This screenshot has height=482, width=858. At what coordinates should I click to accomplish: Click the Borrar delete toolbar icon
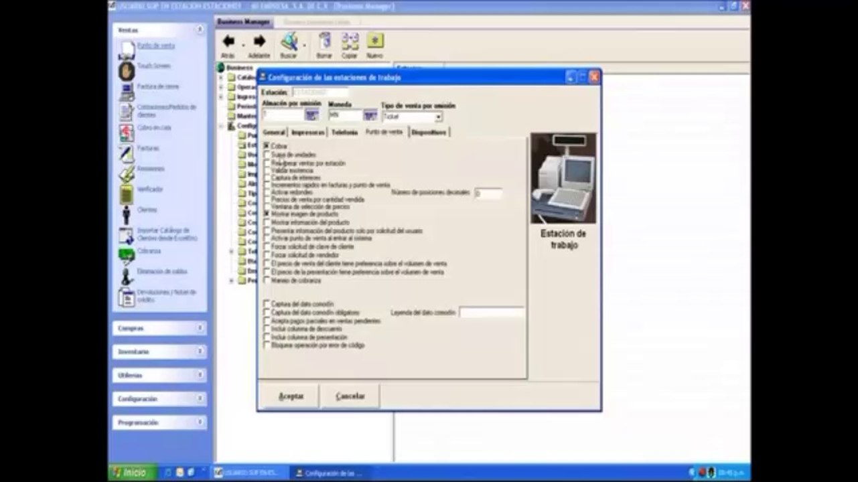(x=324, y=42)
